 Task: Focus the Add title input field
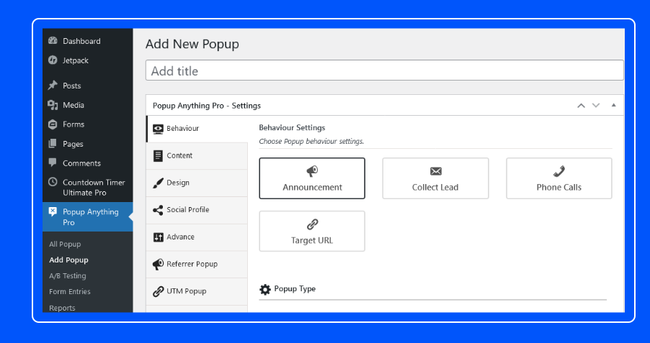pyautogui.click(x=385, y=70)
